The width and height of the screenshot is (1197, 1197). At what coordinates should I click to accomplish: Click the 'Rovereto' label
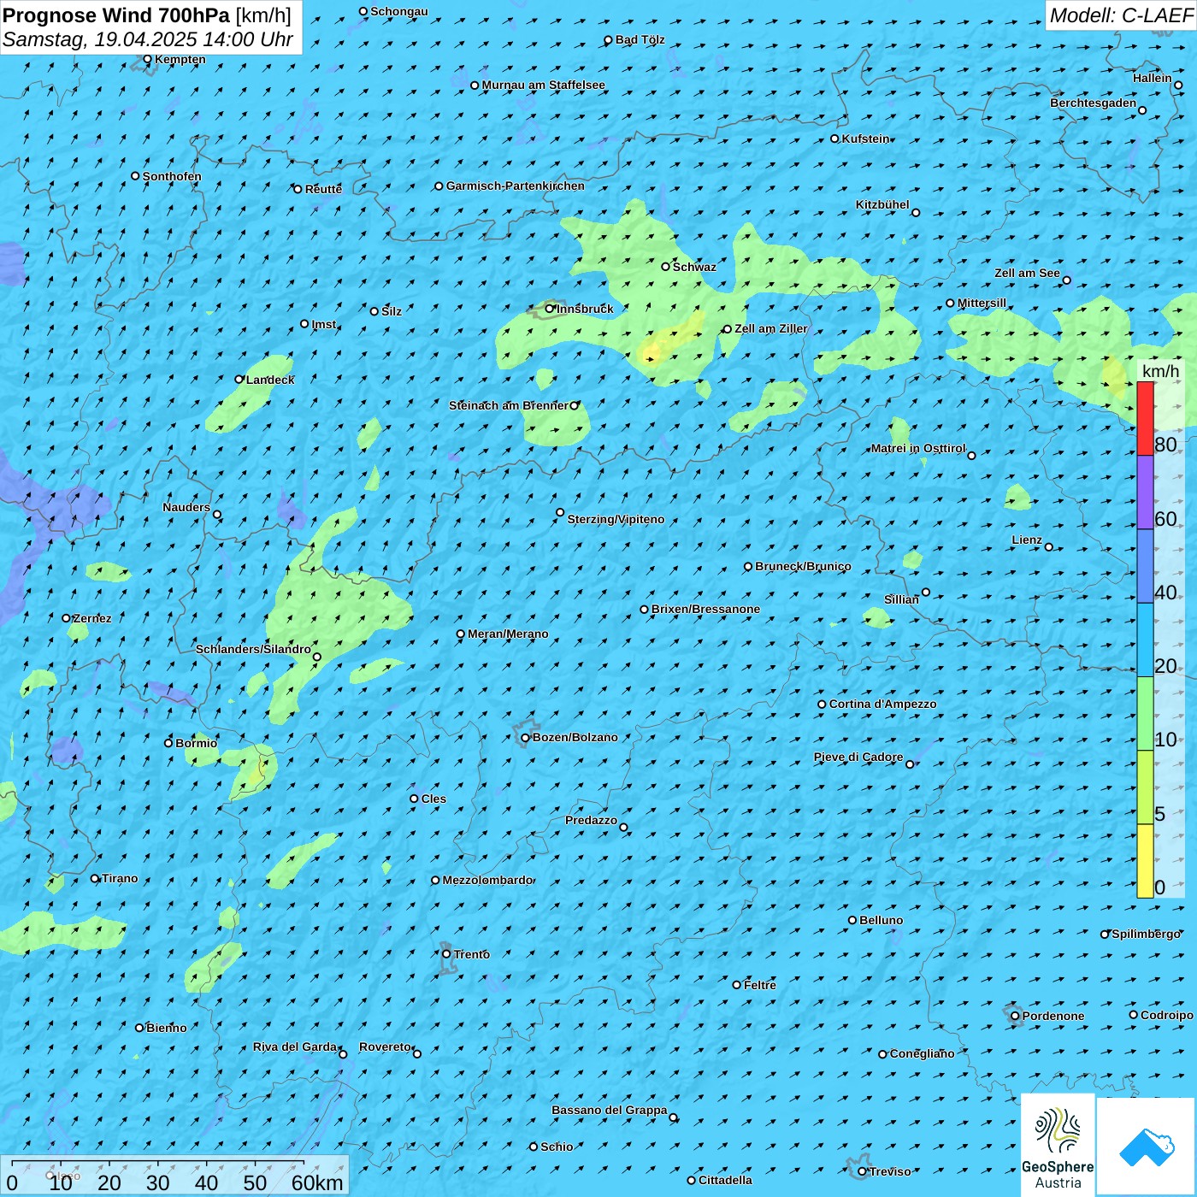tap(385, 1047)
